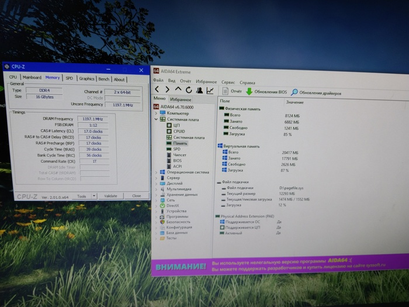Expand the Хранение данных node
This screenshot has width=409, height=307.
click(156, 195)
